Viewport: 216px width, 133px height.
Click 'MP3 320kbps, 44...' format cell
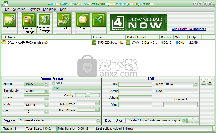111,42
